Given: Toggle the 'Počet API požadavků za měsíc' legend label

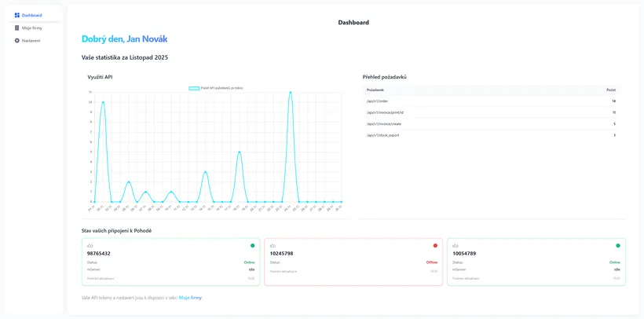Looking at the screenshot, I should [x=221, y=88].
